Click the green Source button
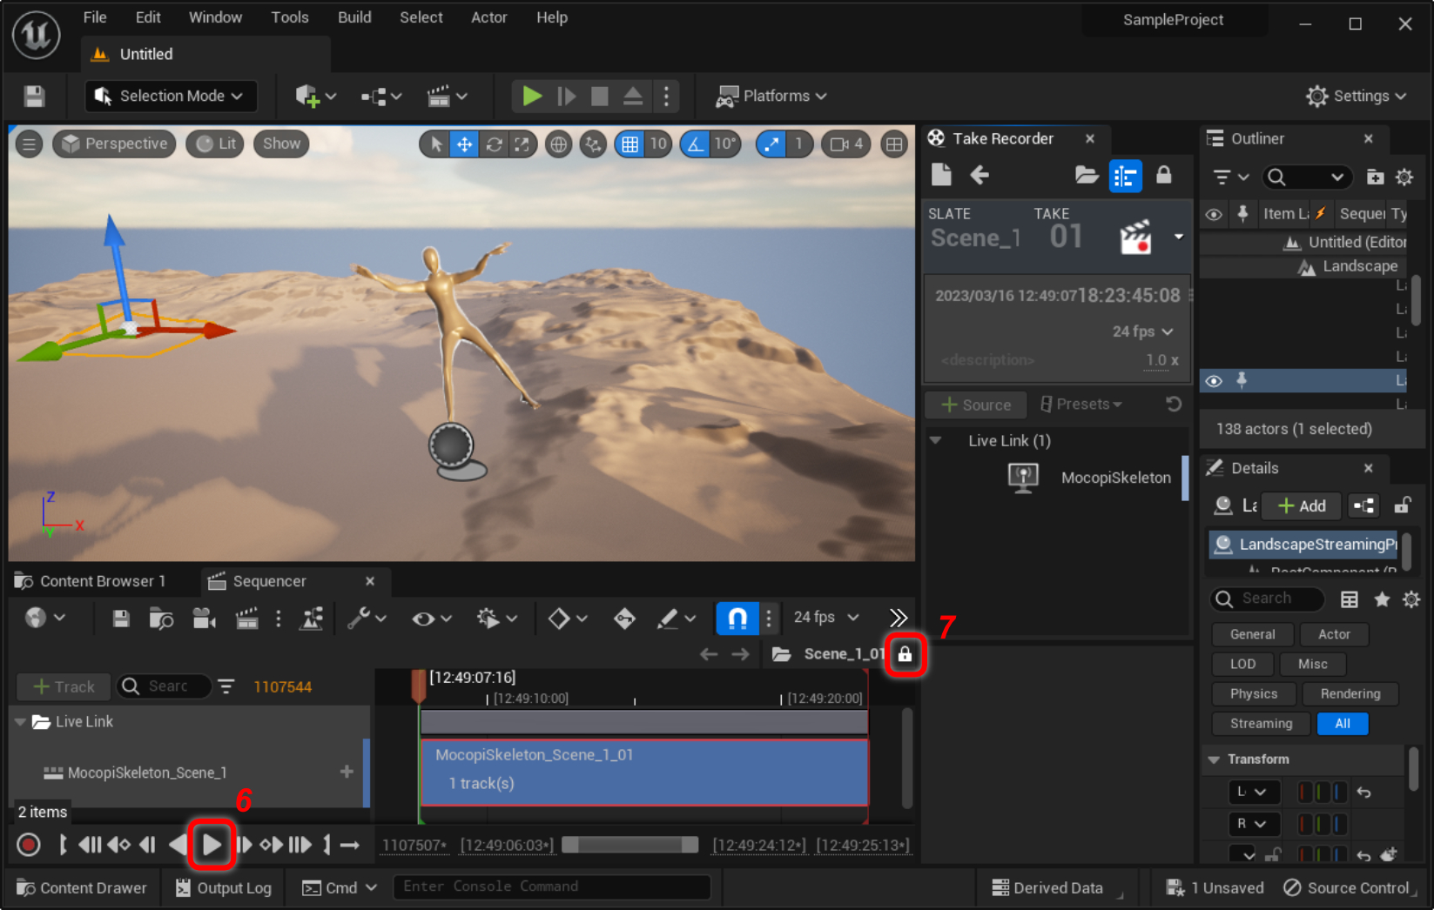 click(x=976, y=405)
